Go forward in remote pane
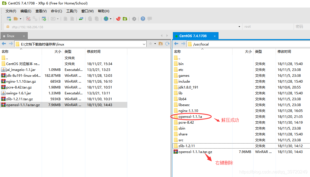 [x=183, y=44]
